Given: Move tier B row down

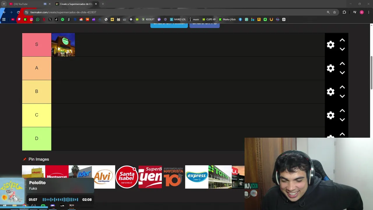Looking at the screenshot, I should [342, 96].
